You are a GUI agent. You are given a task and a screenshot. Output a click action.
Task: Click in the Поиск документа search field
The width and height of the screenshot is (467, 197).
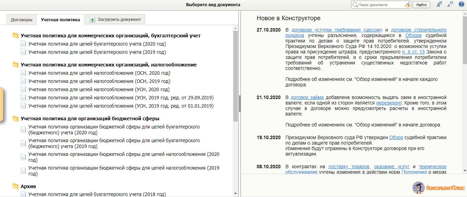(380, 5)
